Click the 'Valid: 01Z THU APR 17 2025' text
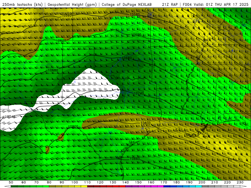 (221, 5)
